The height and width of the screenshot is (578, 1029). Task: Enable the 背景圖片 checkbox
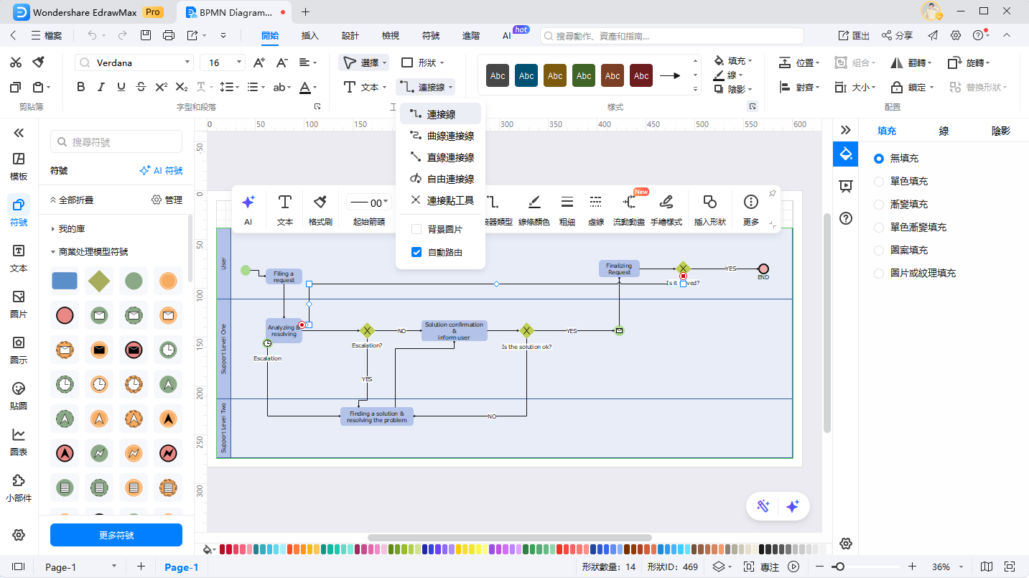(416, 229)
